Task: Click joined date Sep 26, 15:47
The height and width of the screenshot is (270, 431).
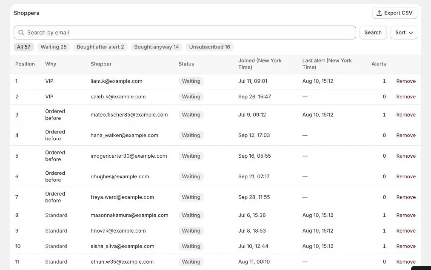Action: point(254,97)
